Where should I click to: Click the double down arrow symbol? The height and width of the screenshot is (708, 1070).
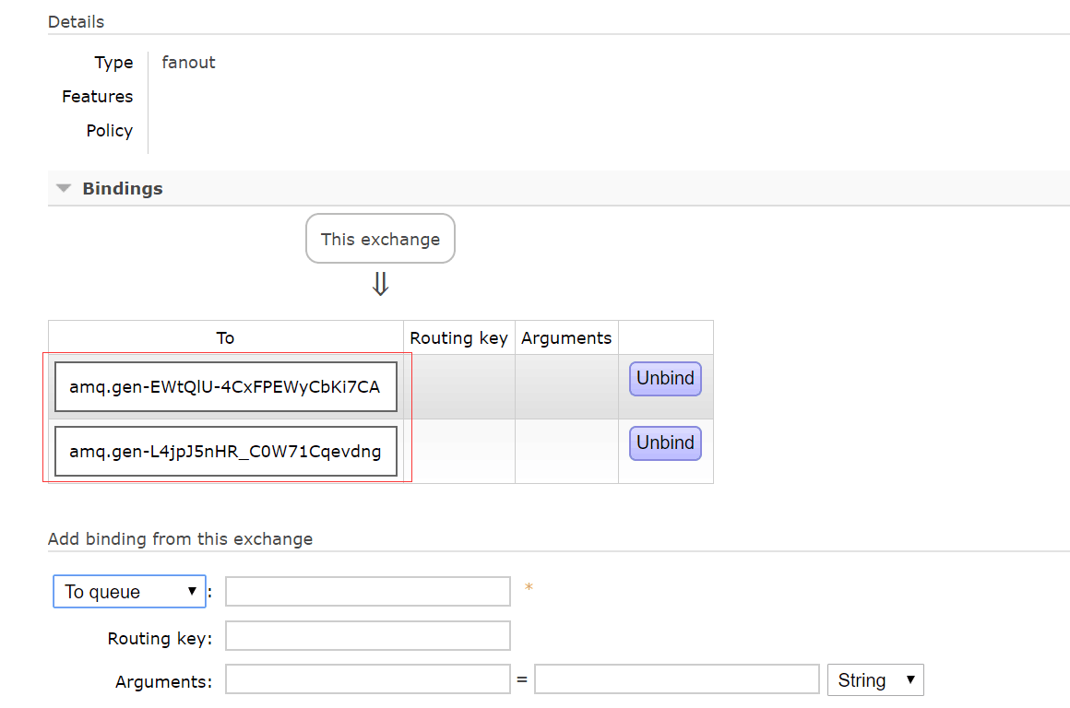coord(380,286)
